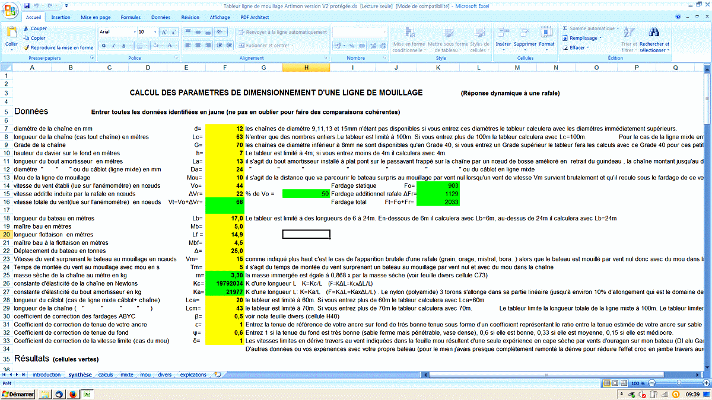Switch to the Mise en page tab
The width and height of the screenshot is (712, 400).
coord(96,17)
